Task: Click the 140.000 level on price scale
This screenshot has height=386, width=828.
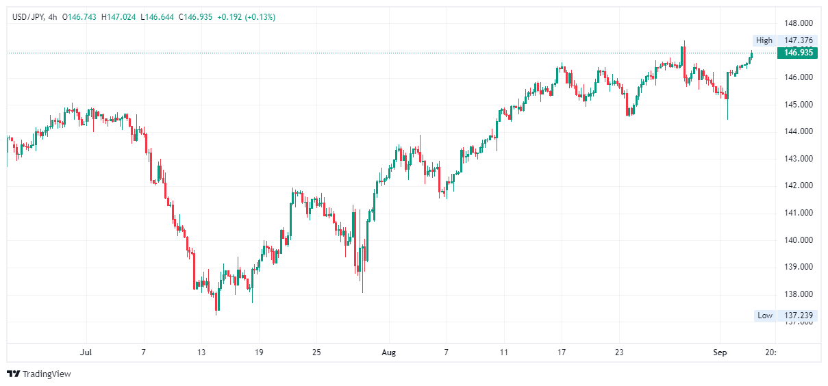Action: (x=798, y=240)
